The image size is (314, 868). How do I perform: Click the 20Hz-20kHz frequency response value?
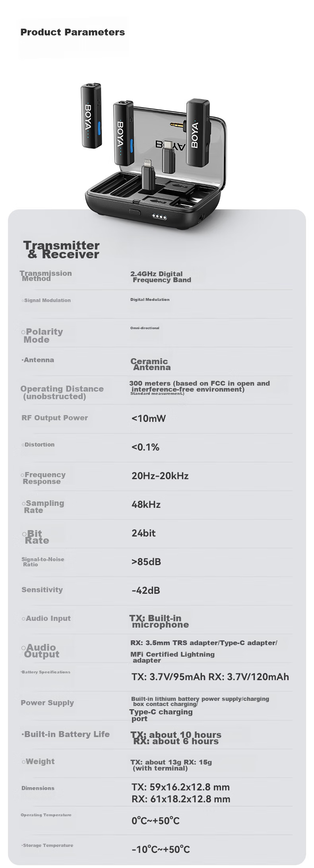point(160,476)
